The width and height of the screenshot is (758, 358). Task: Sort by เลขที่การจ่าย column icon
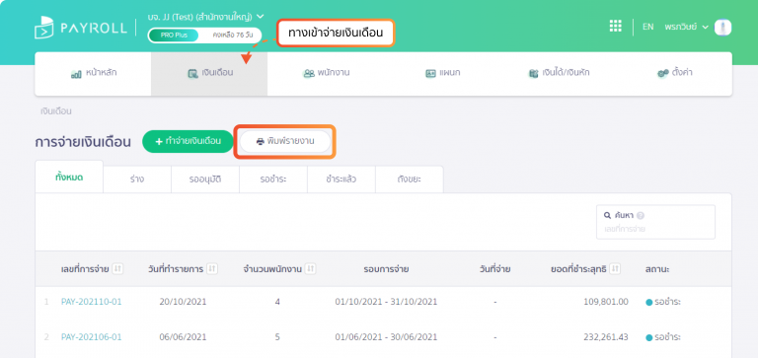117,268
